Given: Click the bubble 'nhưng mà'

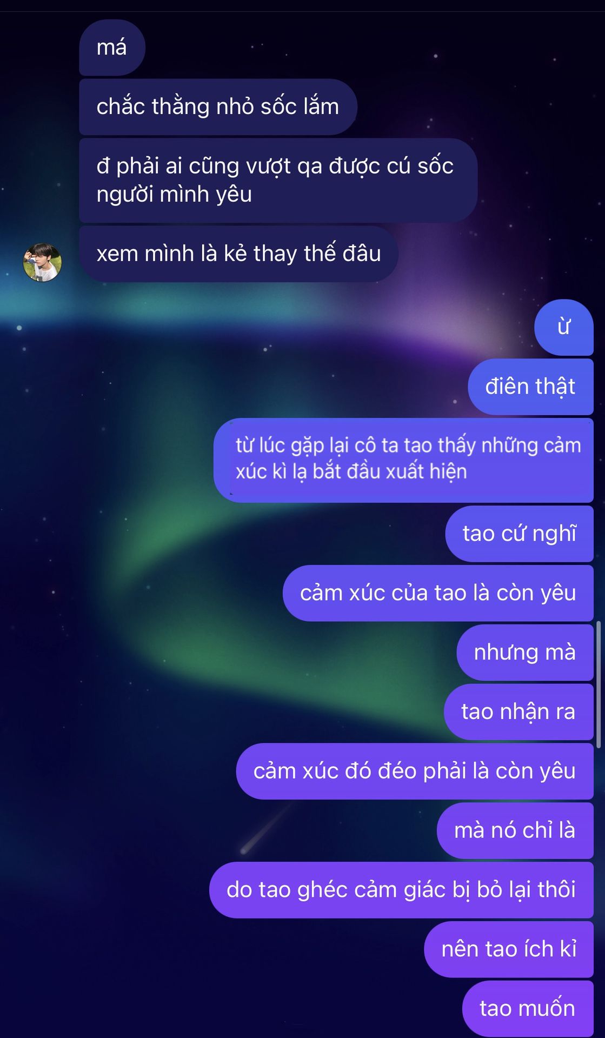Looking at the screenshot, I should pos(525,653).
